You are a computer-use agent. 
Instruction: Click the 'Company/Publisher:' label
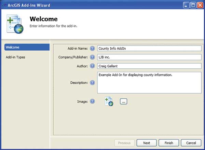click(73, 57)
